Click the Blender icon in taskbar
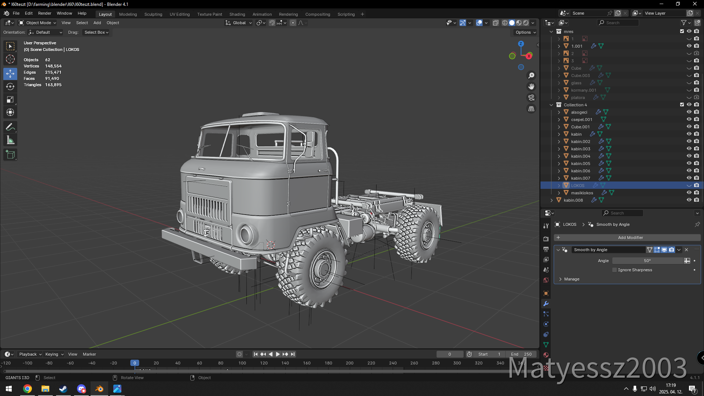 99,389
